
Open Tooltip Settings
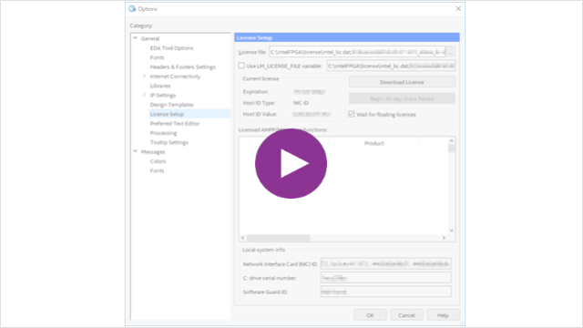tap(169, 142)
